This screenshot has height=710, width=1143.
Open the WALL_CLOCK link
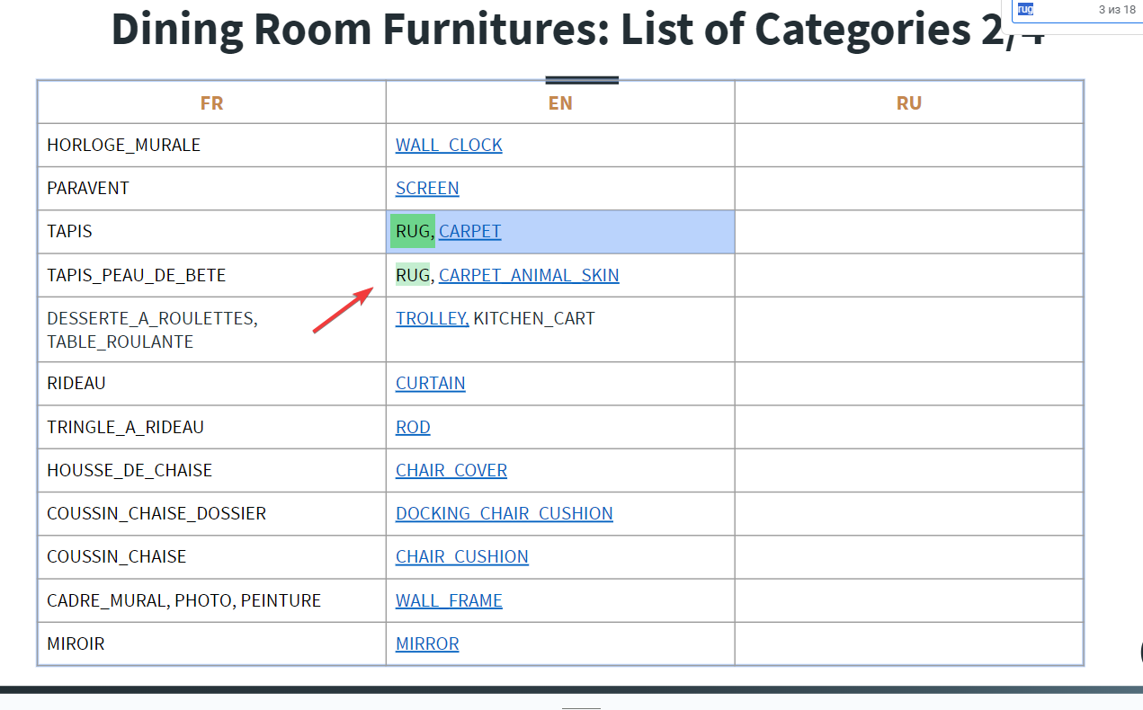(x=449, y=146)
